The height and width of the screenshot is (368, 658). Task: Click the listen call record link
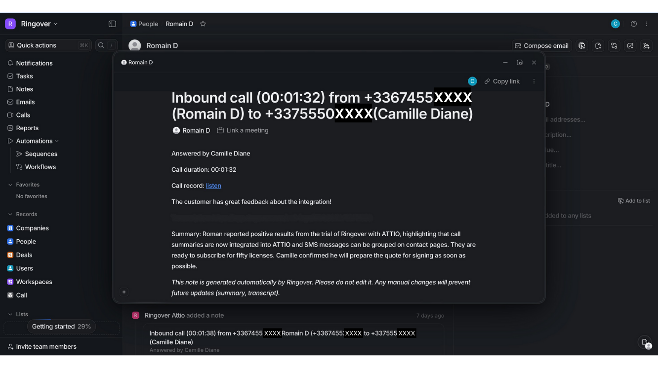click(213, 185)
